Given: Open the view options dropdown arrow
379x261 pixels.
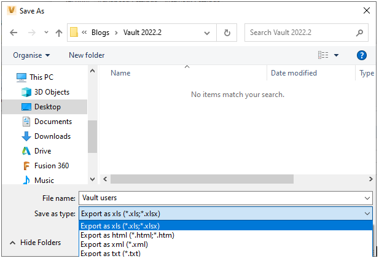Looking at the screenshot, I should pos(336,55).
